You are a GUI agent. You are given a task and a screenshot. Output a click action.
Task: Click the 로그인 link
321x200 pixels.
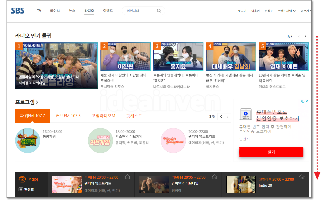click(x=242, y=11)
